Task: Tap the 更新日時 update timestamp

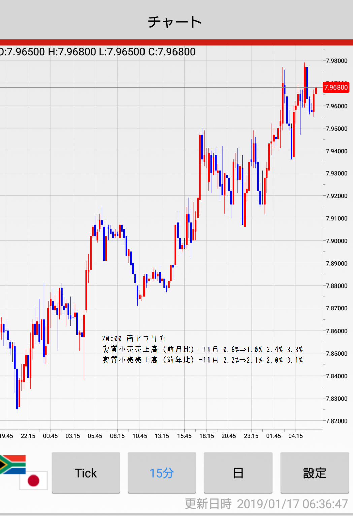Action: pyautogui.click(x=266, y=504)
